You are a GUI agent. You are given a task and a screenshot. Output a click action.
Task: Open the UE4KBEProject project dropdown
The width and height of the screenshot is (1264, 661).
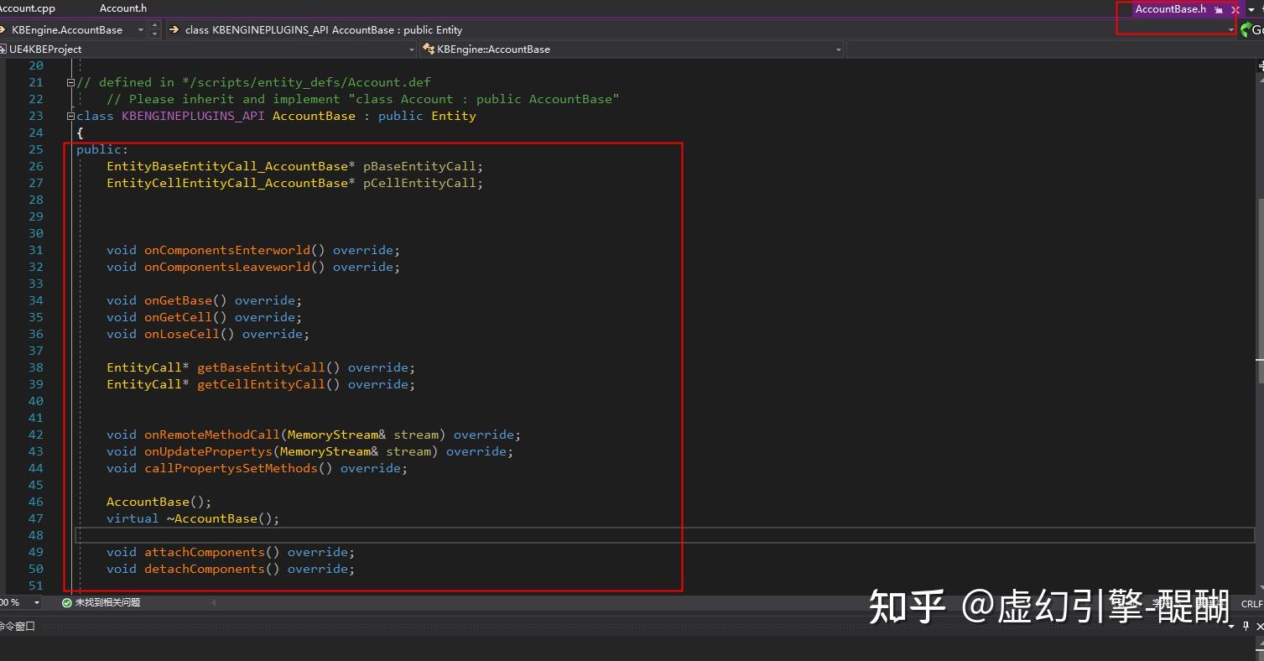click(x=410, y=49)
